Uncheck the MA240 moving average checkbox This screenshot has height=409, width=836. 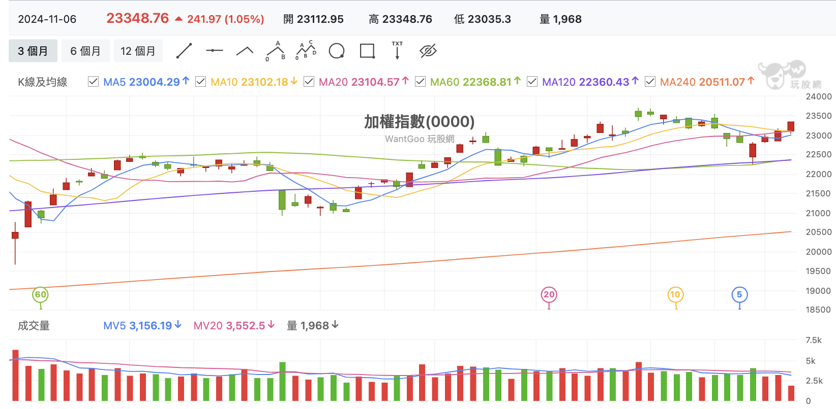point(650,82)
